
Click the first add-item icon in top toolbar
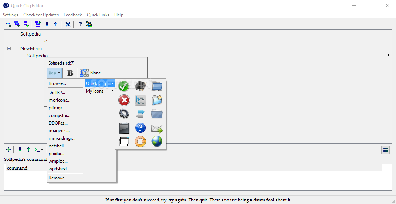[x=8, y=24]
